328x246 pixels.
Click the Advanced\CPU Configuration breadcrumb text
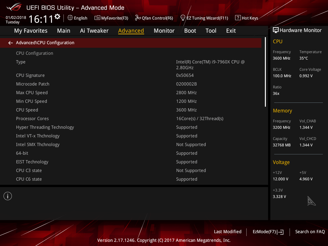tap(45, 43)
